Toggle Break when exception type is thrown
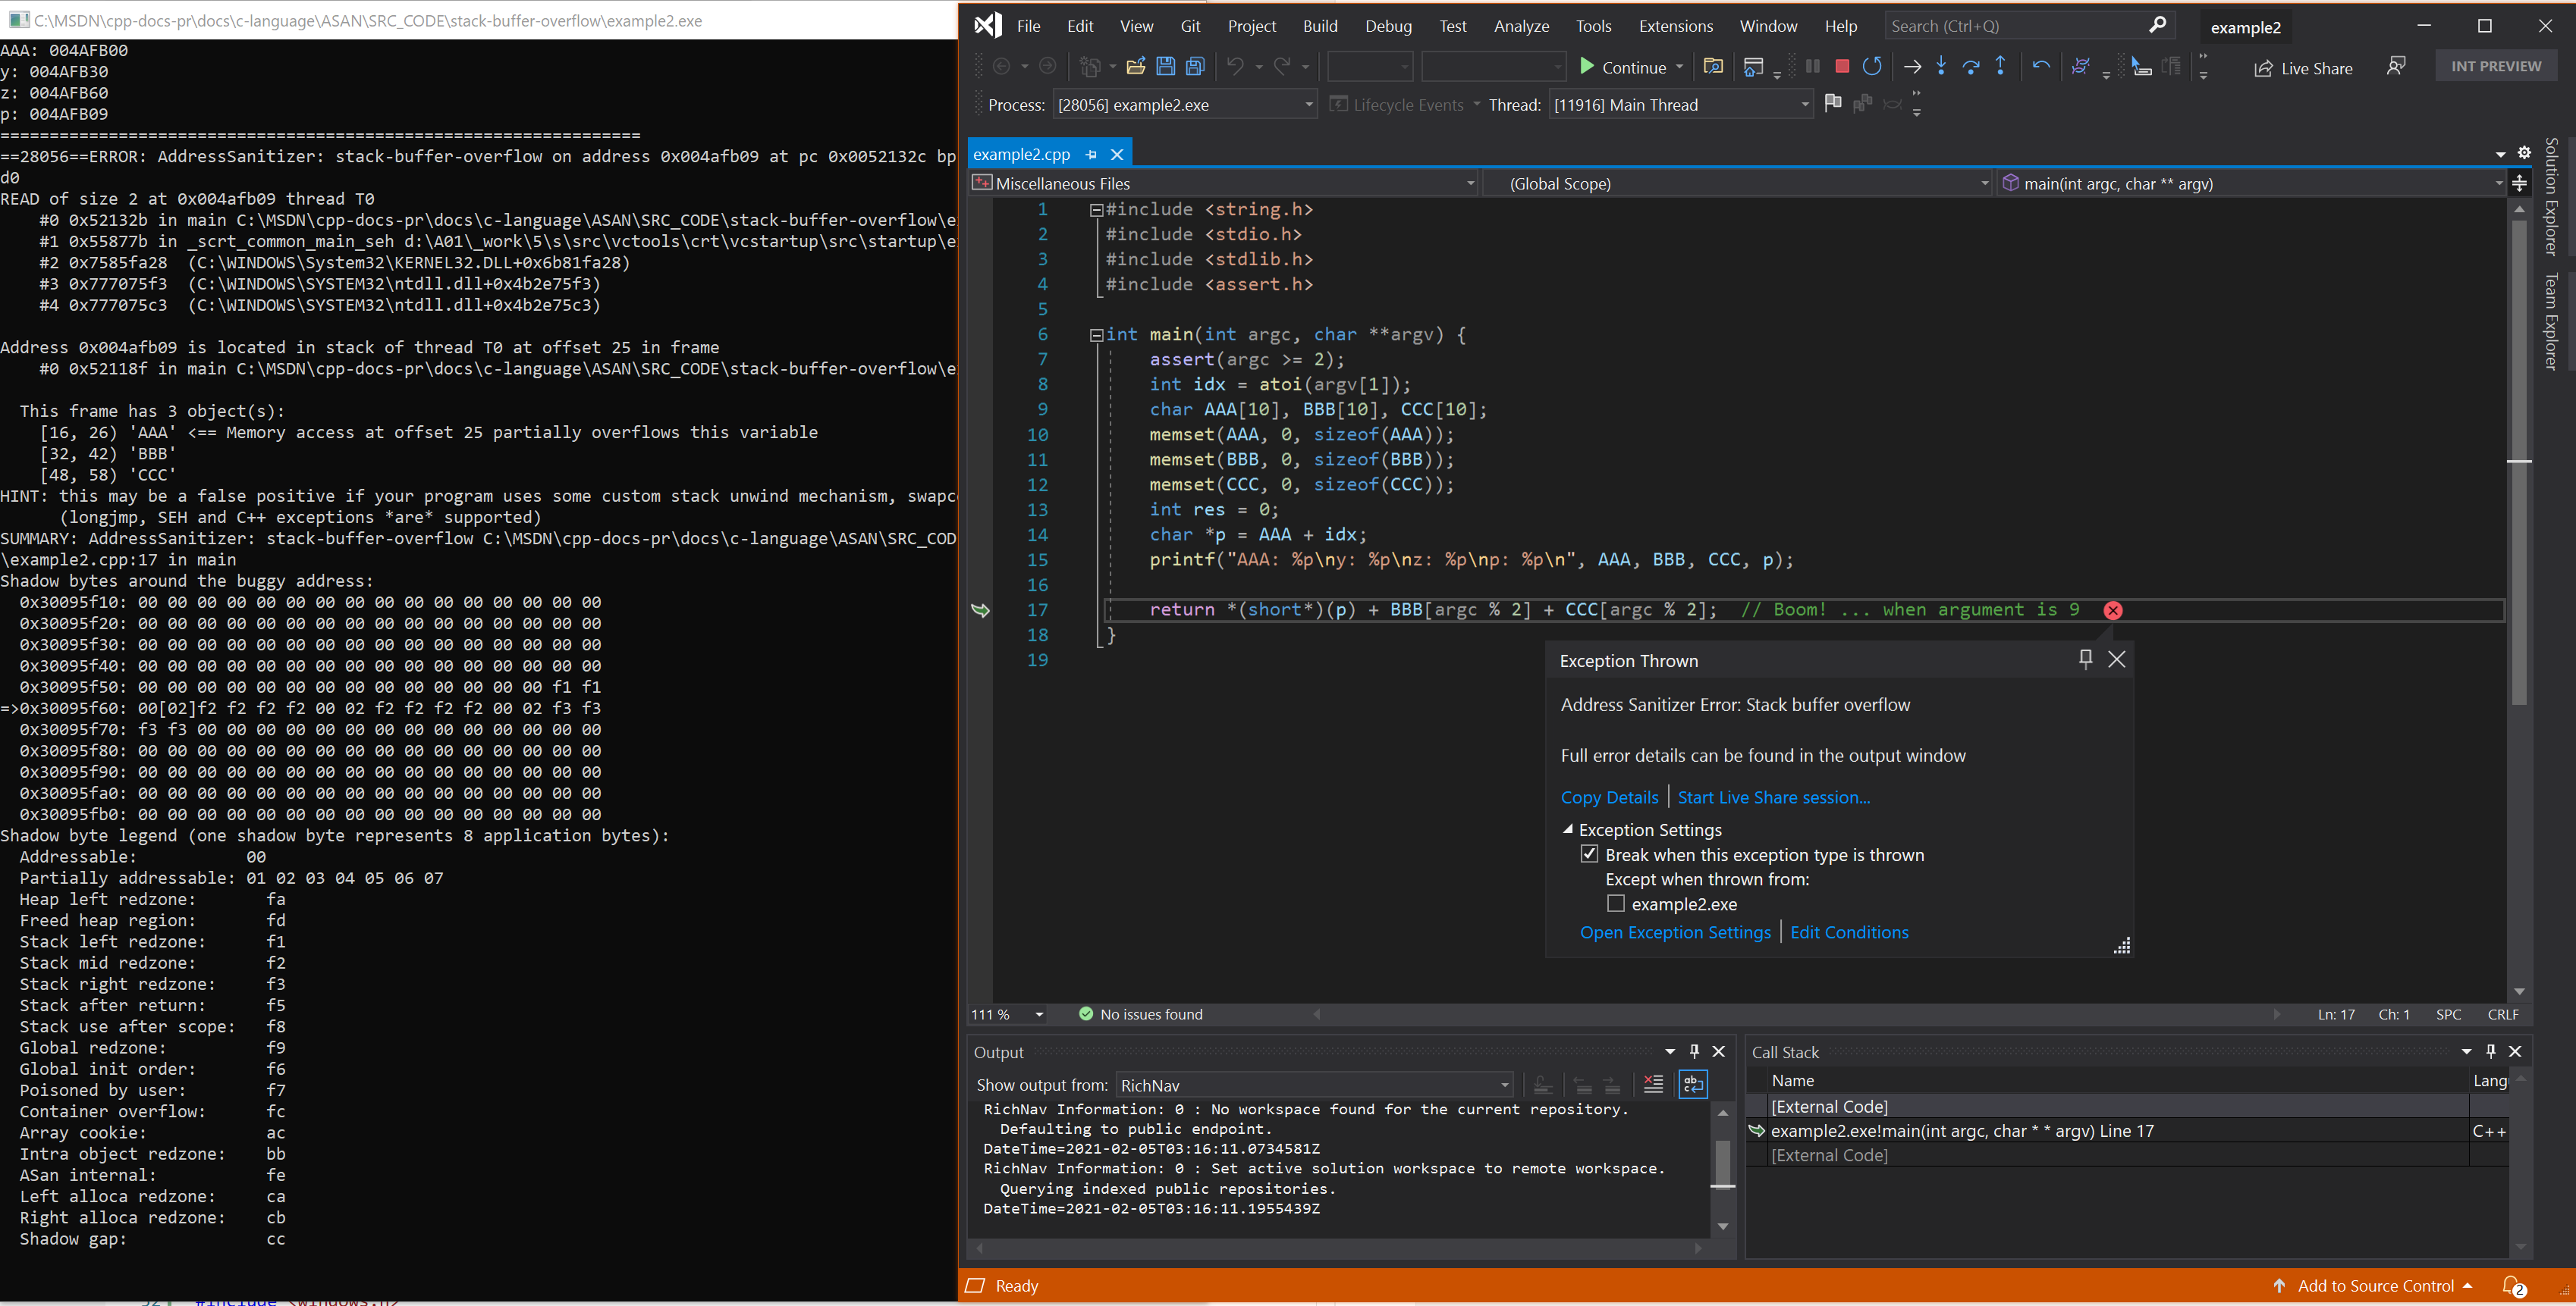 1590,854
